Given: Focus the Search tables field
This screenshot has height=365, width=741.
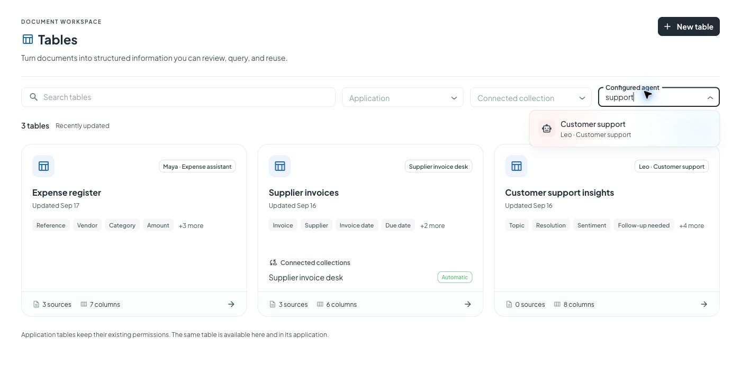Looking at the screenshot, I should [178, 97].
